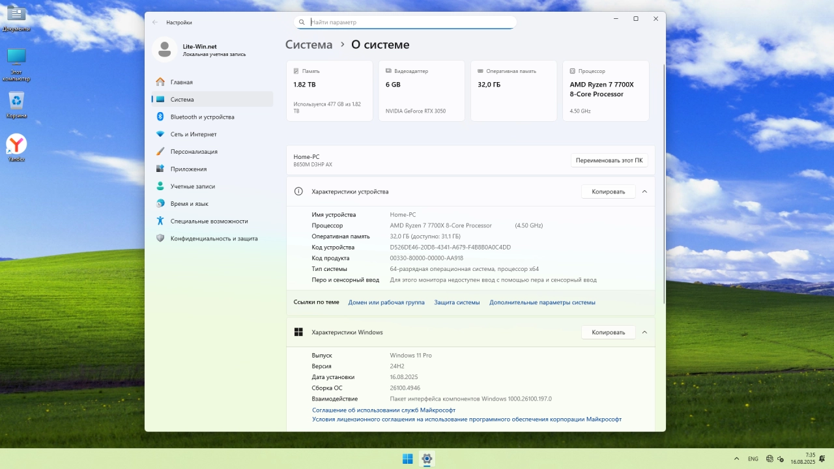Open the Процессор info card
This screenshot has width=834, height=469.
(606, 91)
